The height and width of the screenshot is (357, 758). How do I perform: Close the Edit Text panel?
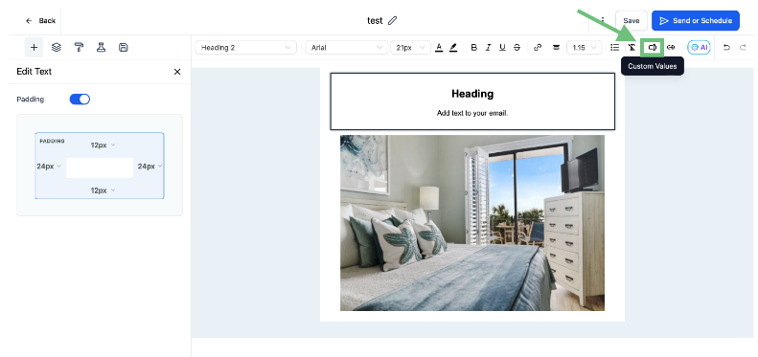pos(177,72)
